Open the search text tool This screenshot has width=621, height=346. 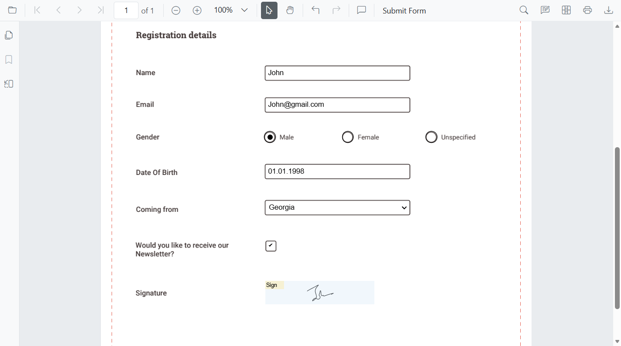coord(524,10)
